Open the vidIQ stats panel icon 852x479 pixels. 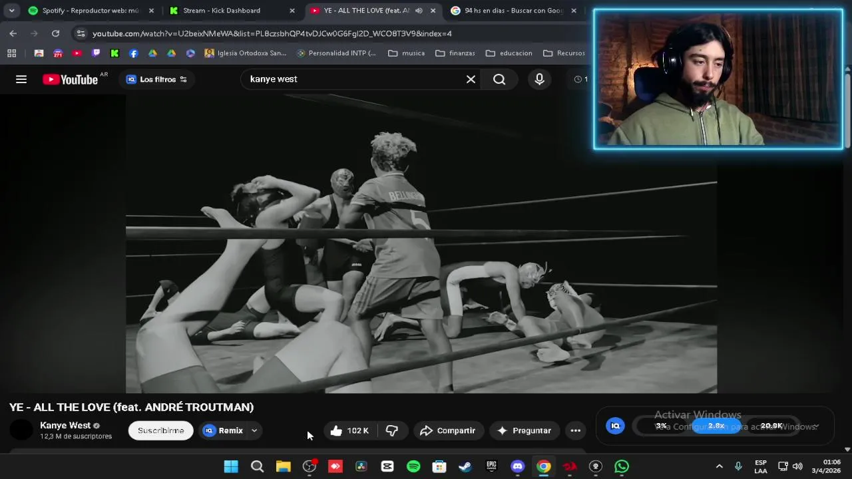(615, 426)
